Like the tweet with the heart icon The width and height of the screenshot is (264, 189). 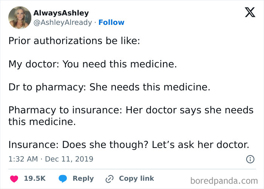[14, 178]
